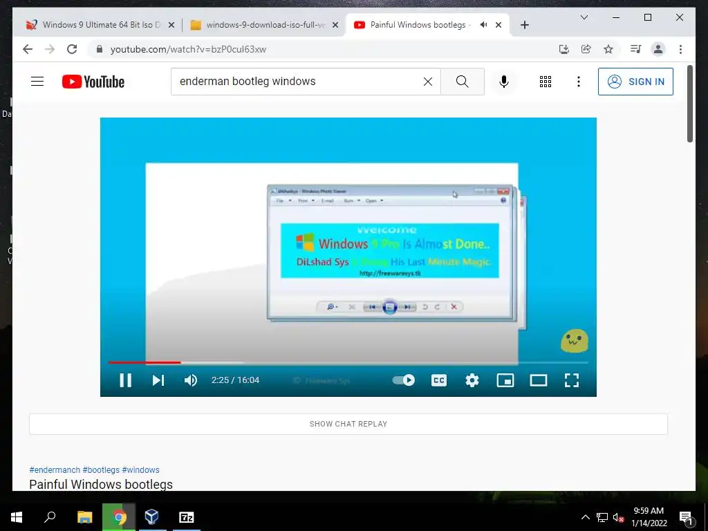Click the page vertical scrollbar
The height and width of the screenshot is (531, 708).
690,104
